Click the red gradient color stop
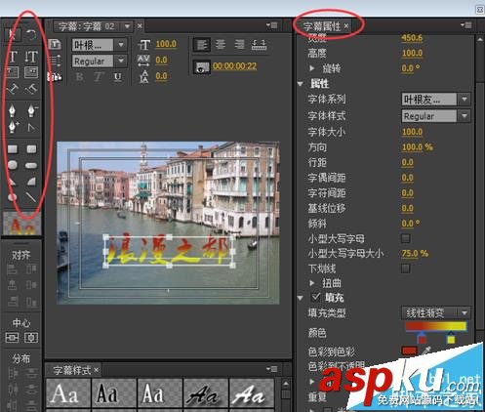Image resolution: width=485 pixels, height=412 pixels. [422, 338]
